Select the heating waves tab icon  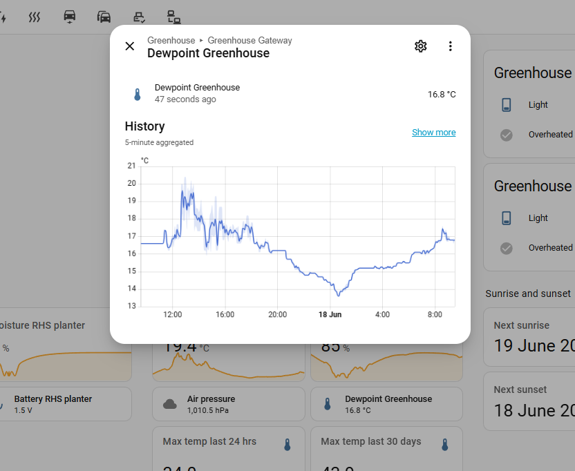pyautogui.click(x=35, y=17)
